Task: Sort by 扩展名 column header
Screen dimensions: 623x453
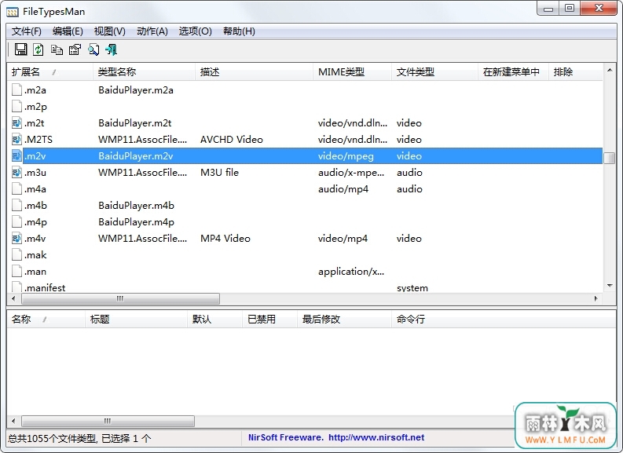Action: (x=50, y=72)
